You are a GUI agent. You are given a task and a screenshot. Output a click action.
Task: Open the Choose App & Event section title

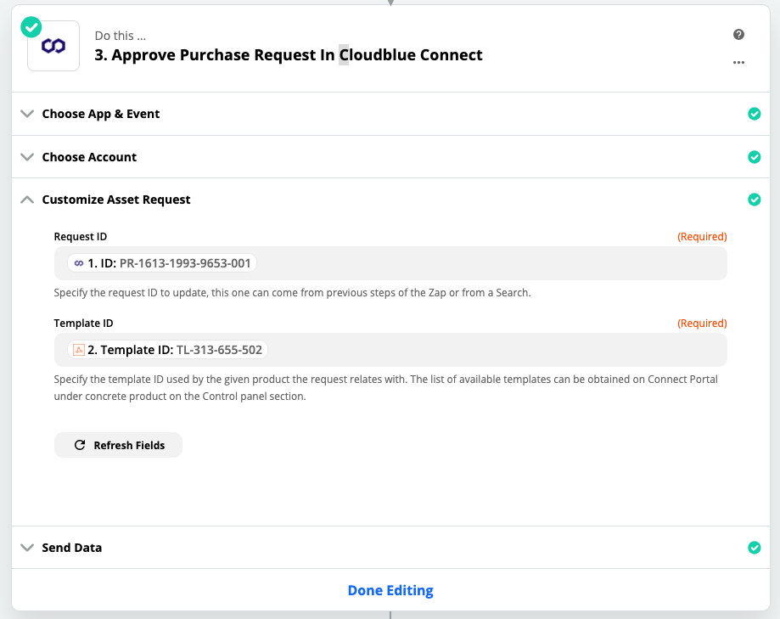[101, 114]
